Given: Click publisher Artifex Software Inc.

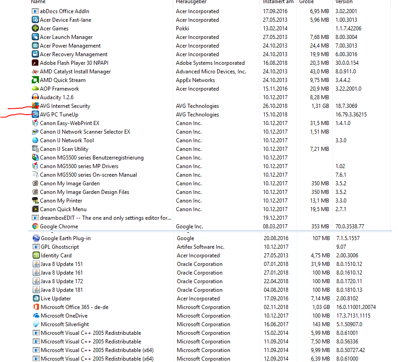Looking at the screenshot, I should coord(200,246).
